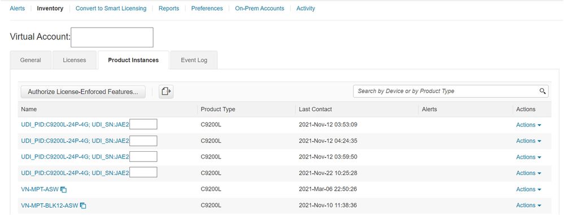Click copy icon next to VN-MPT-BLK12-ASW
The height and width of the screenshot is (215, 564).
pyautogui.click(x=83, y=205)
